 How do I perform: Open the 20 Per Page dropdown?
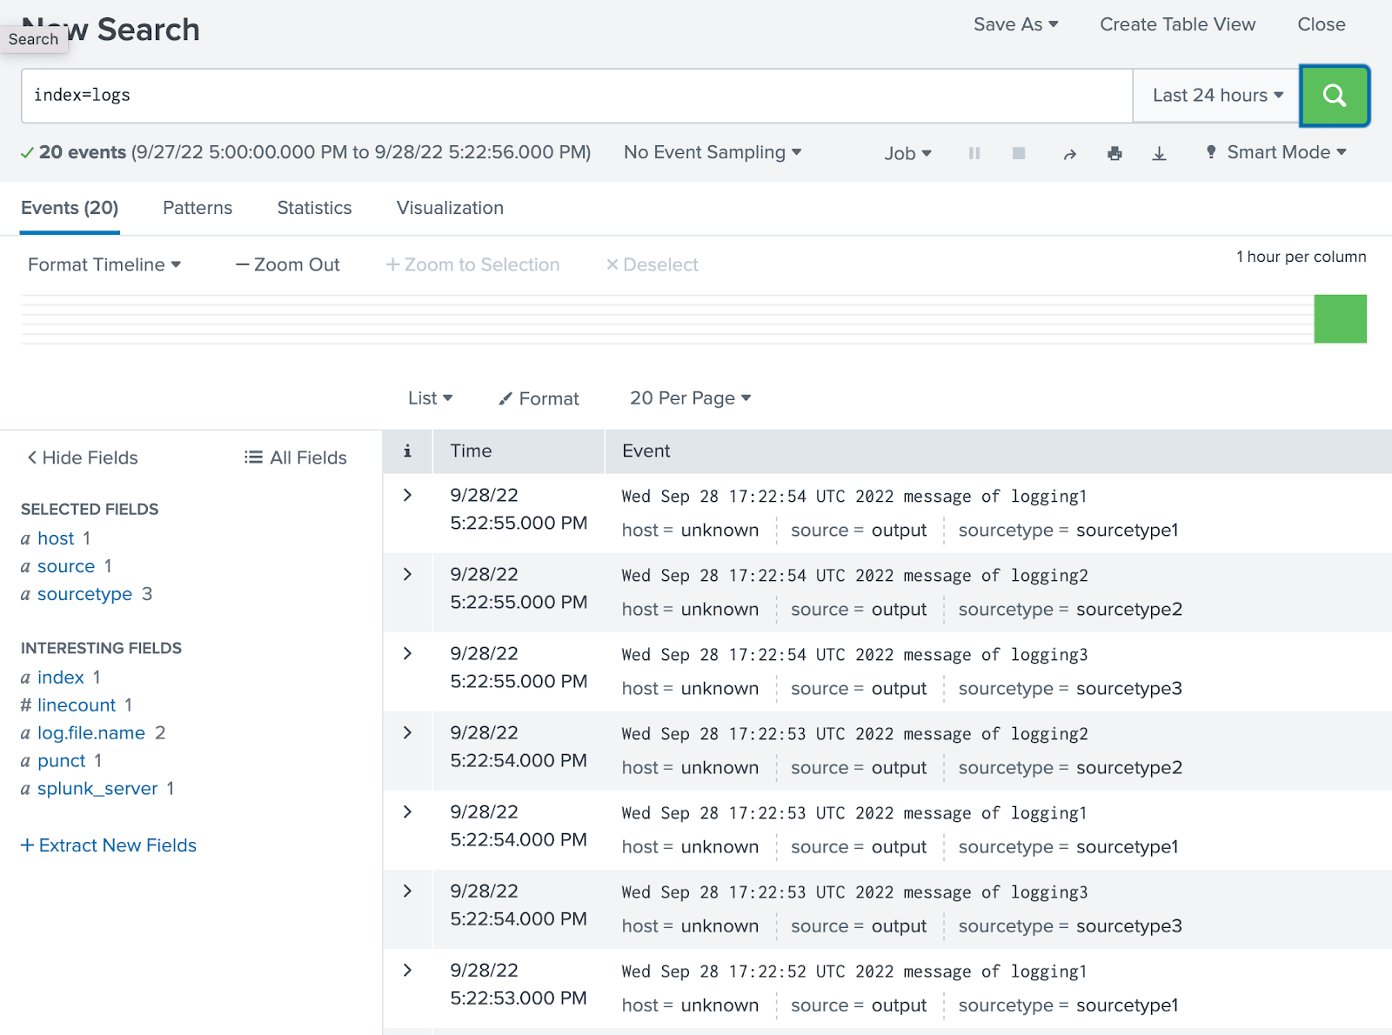689,398
